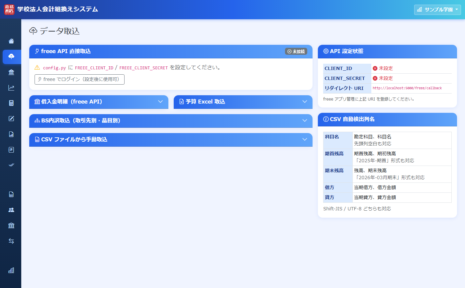Click the 貸方 row header cell
Screen dimensions: 465x288
pos(338,197)
